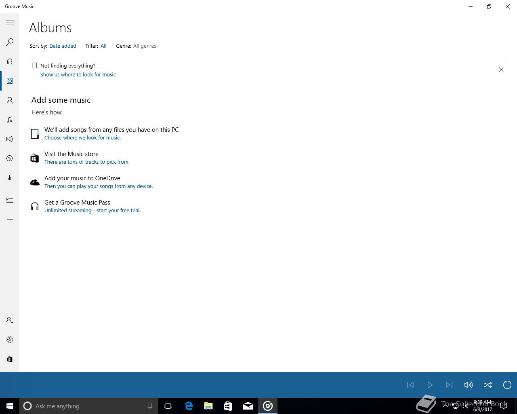Open the sign-in account icon in sidebar
Screen dimensions: 517x414
point(10,320)
